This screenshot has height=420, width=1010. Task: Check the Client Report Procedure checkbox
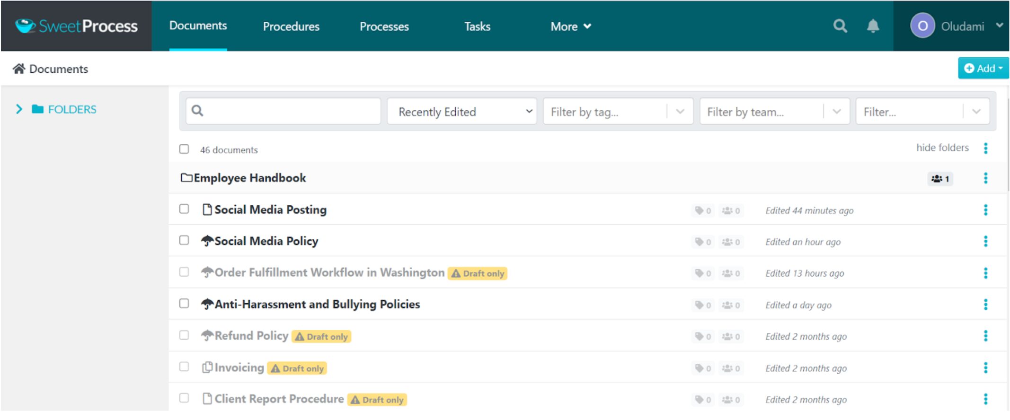pos(184,398)
